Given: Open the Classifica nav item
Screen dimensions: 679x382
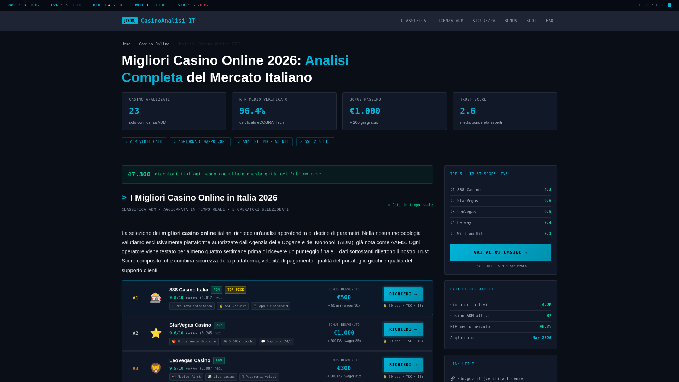Looking at the screenshot, I should [x=413, y=21].
